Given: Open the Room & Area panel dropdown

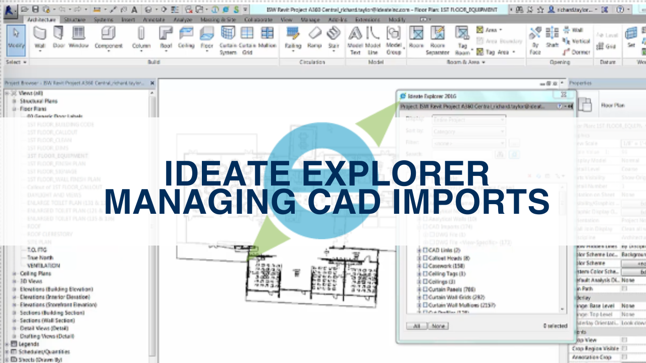Looking at the screenshot, I should tap(466, 62).
